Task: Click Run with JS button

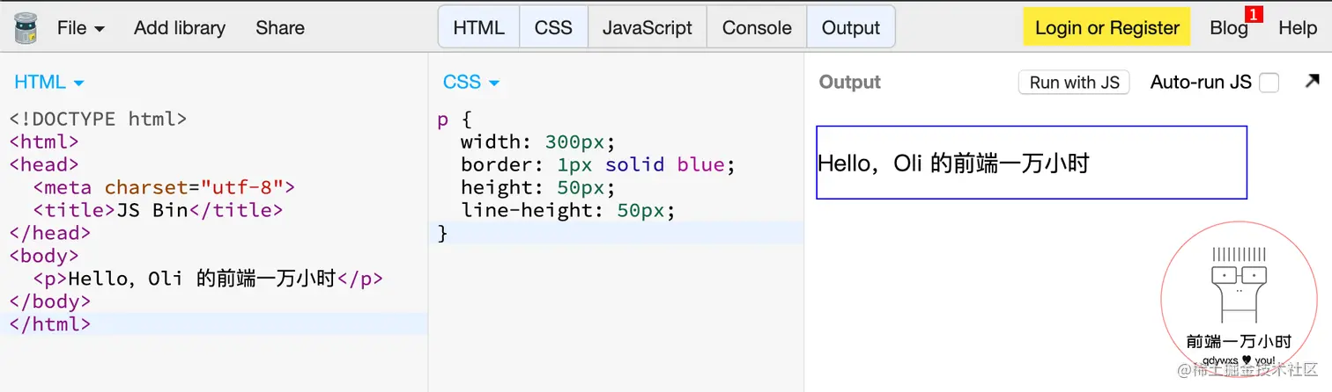Action: pyautogui.click(x=1074, y=83)
